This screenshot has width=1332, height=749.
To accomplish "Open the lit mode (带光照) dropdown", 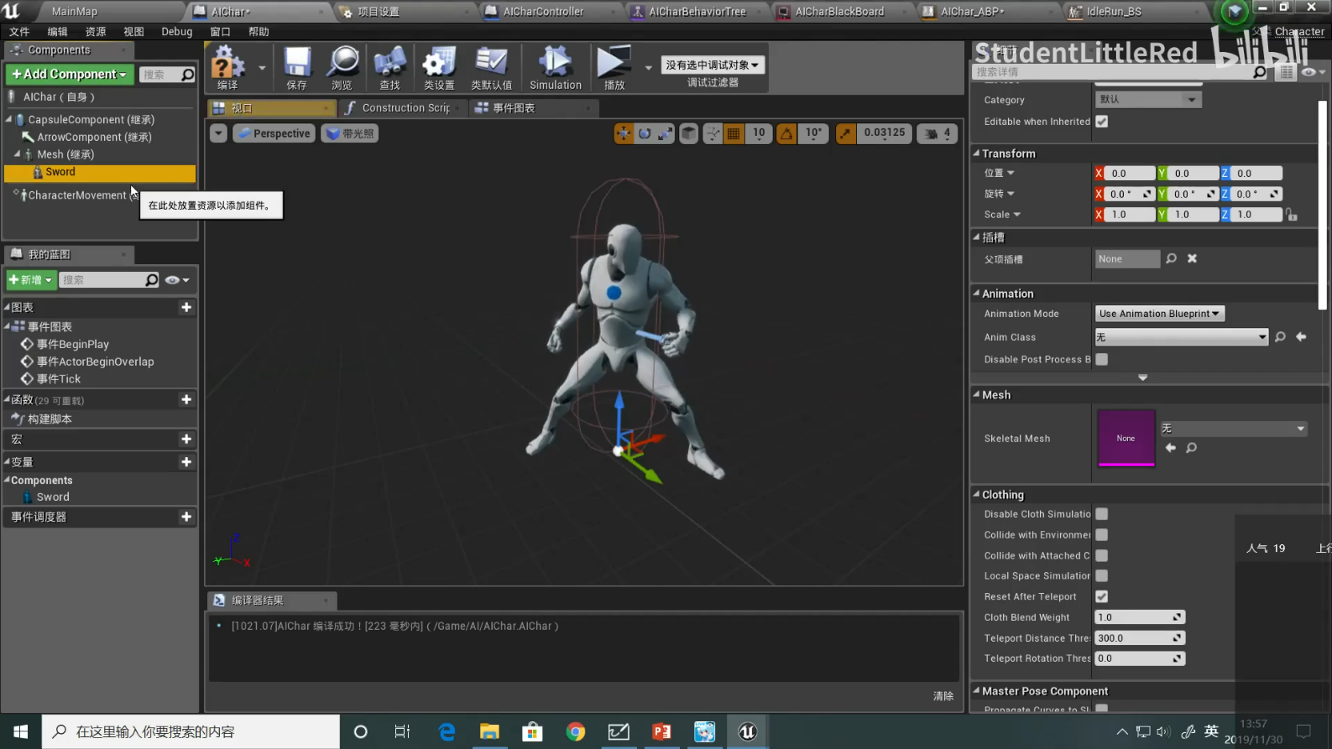I will click(350, 133).
